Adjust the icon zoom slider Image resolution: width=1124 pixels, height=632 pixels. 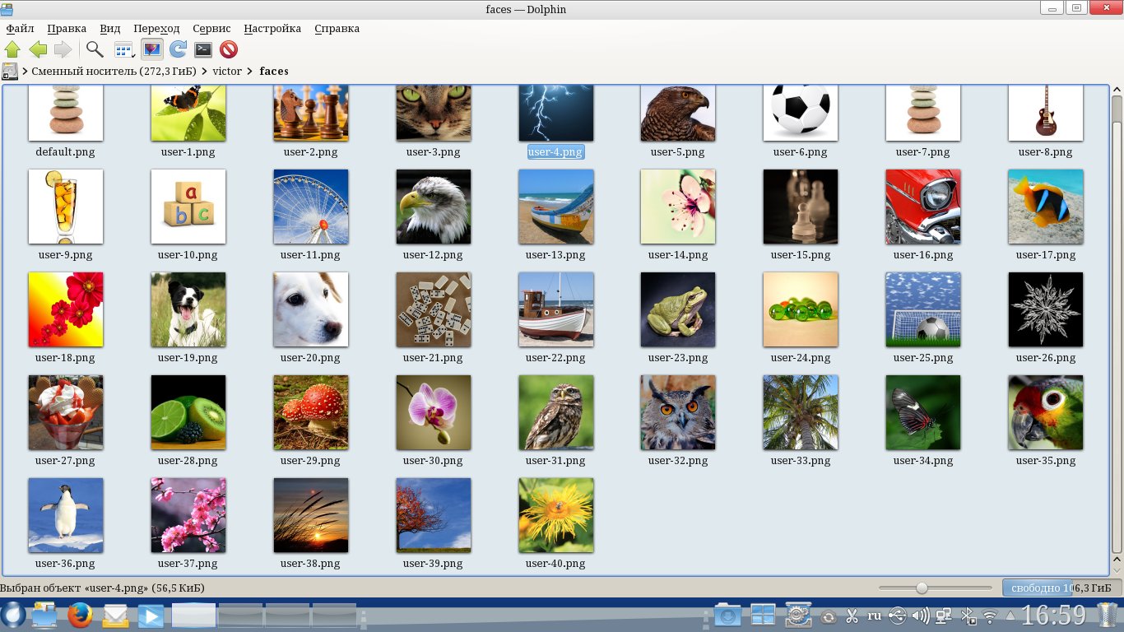[922, 588]
